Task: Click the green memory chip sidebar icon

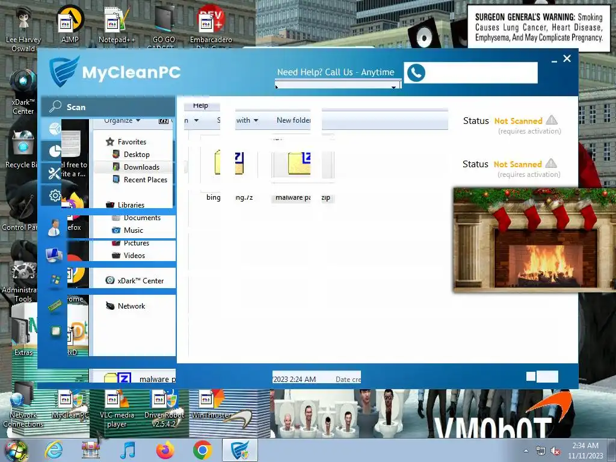Action: [x=55, y=306]
